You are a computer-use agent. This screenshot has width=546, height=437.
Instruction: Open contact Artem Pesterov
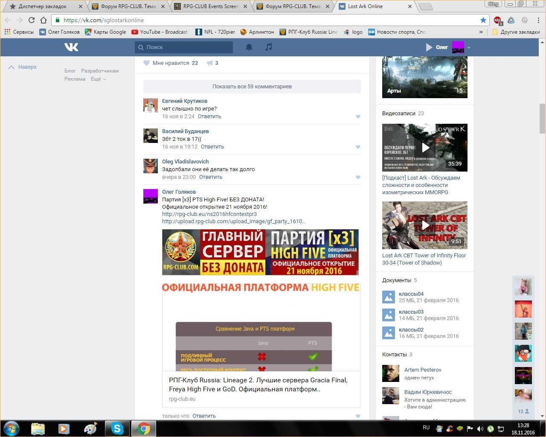coord(423,370)
